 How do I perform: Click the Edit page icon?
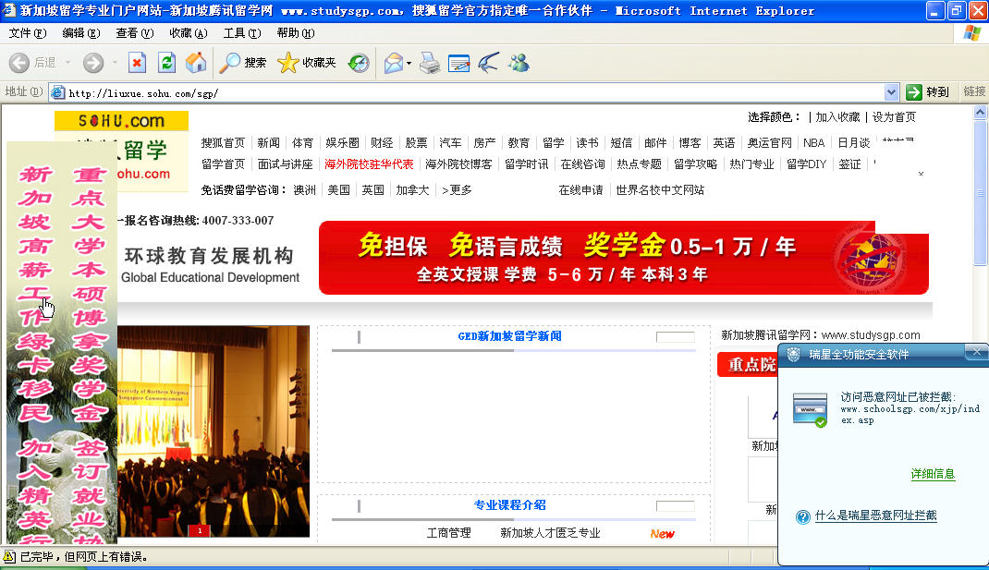click(458, 63)
